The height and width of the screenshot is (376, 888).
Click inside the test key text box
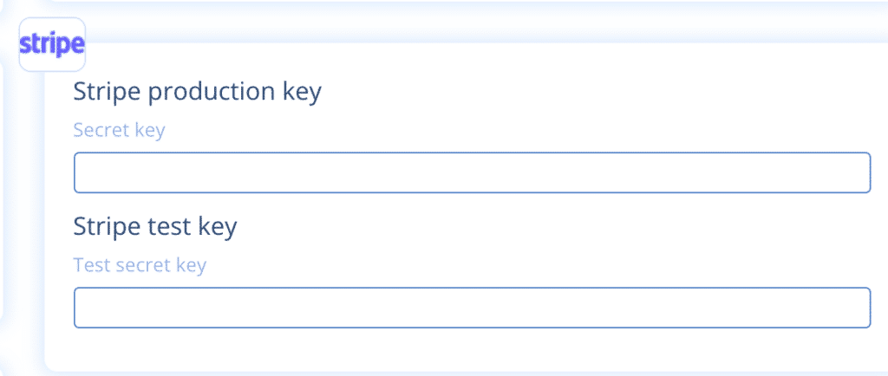[x=472, y=308]
